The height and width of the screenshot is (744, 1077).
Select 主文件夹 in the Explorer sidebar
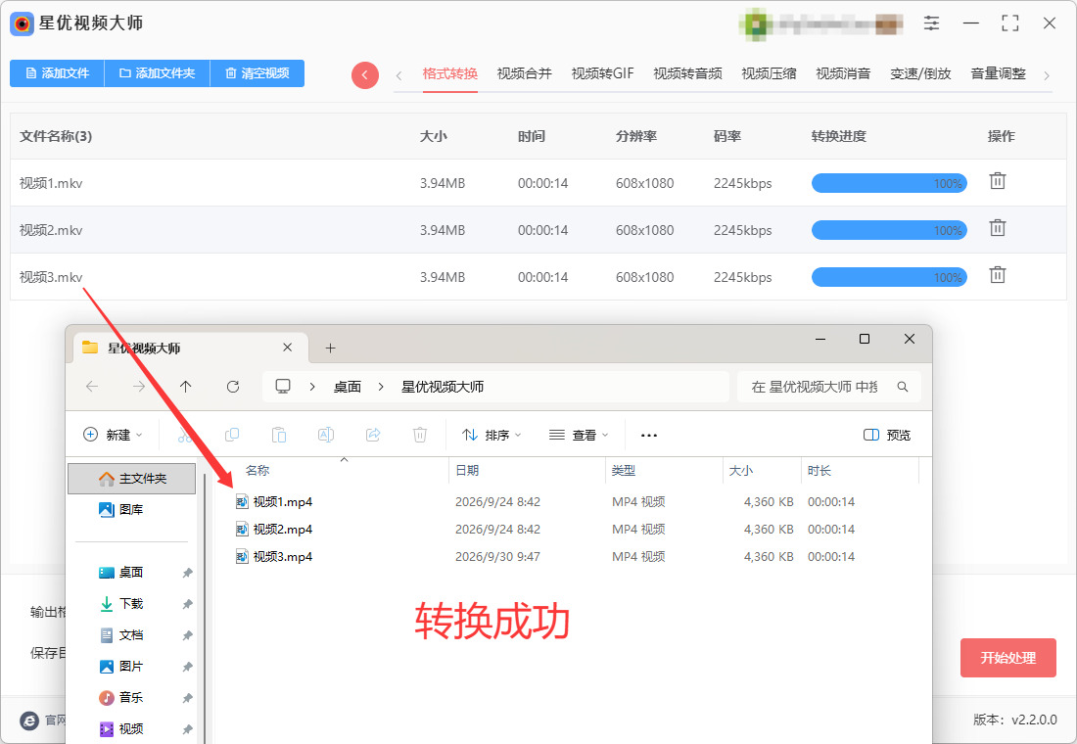pos(132,479)
